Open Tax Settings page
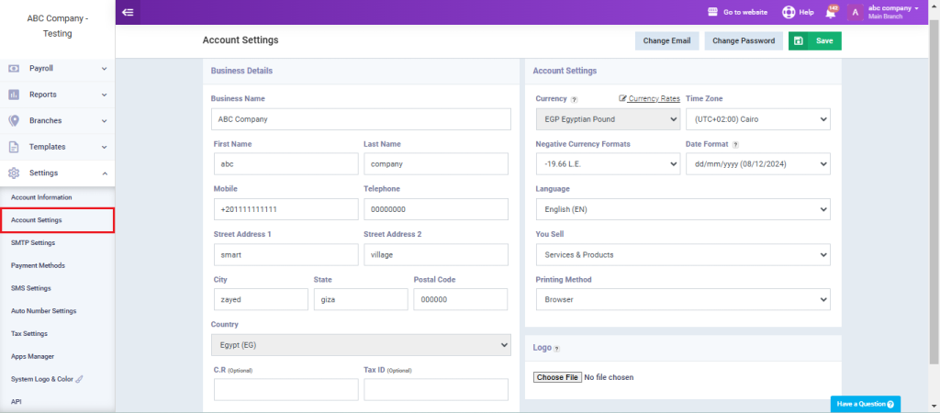This screenshot has height=413, width=940. coord(28,334)
